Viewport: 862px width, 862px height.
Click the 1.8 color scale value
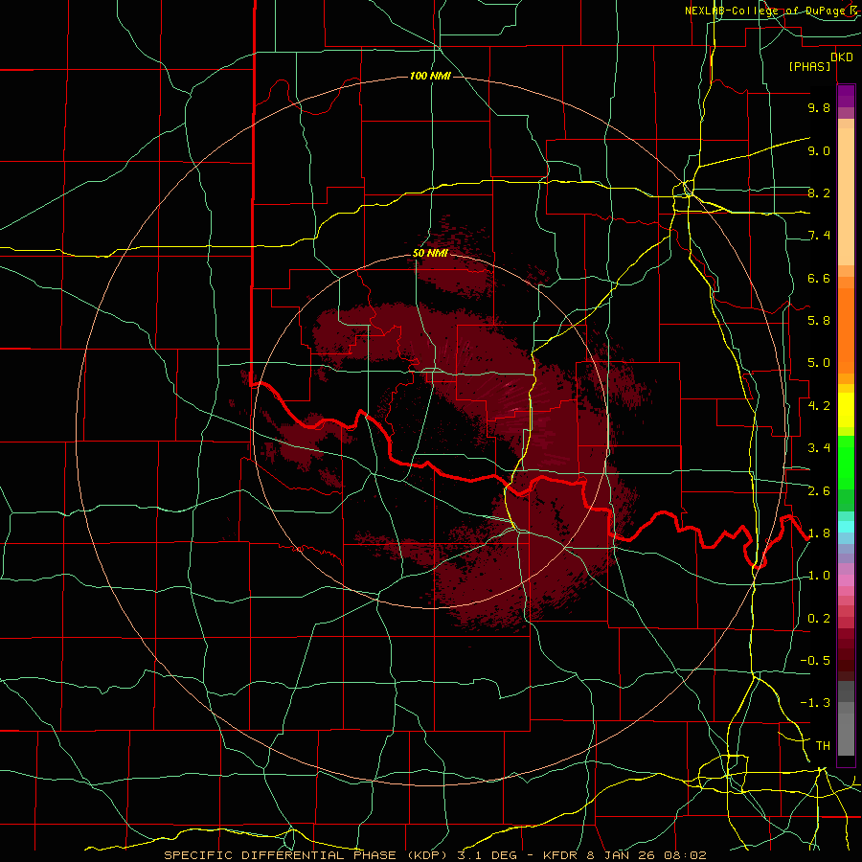coord(819,533)
